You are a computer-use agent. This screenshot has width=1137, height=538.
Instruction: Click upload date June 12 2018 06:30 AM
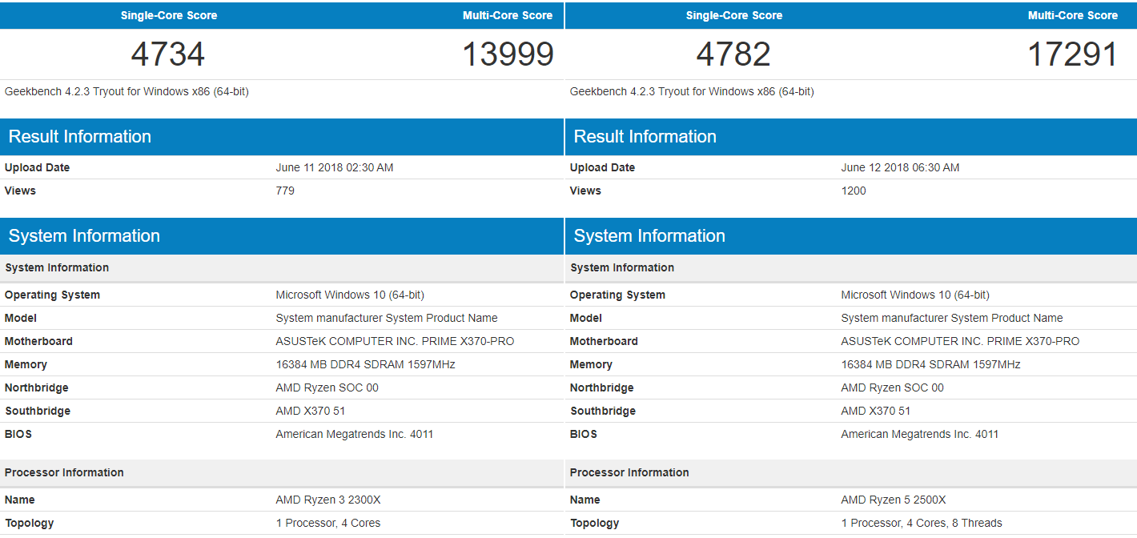click(900, 167)
